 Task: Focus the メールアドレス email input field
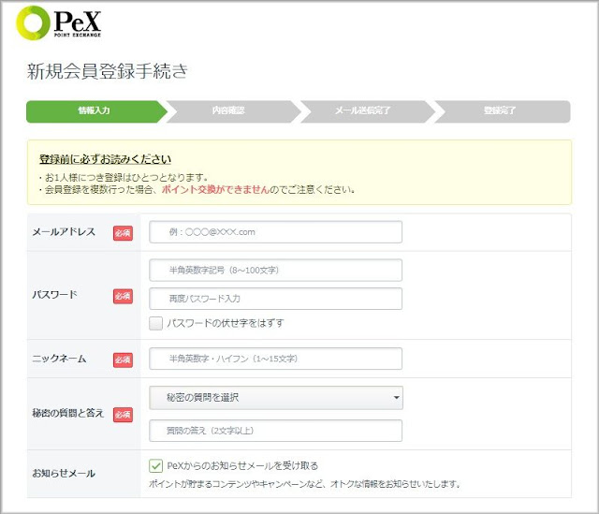[x=275, y=232]
